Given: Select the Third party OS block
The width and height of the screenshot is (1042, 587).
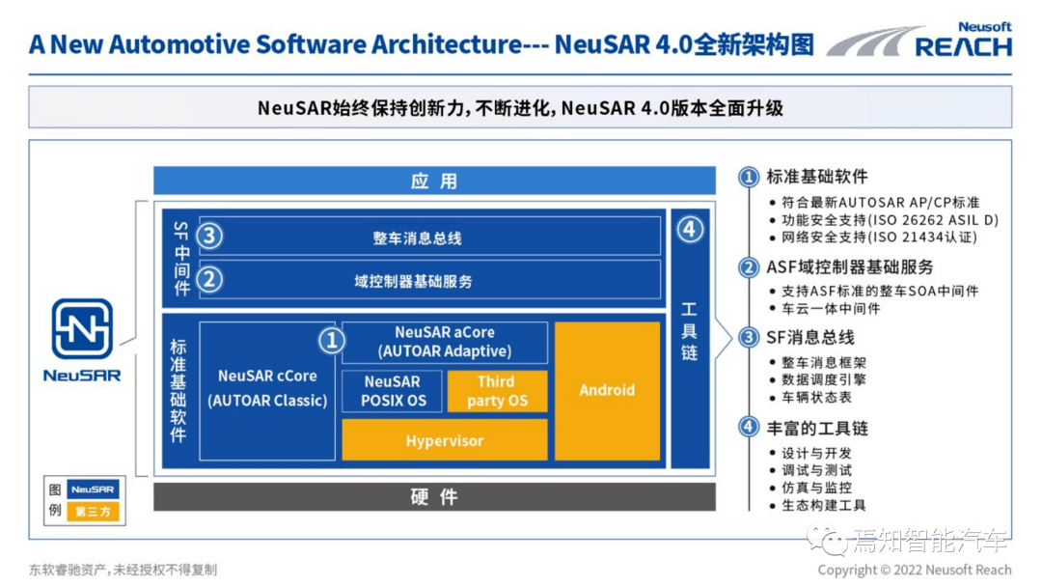Looking at the screenshot, I should (x=497, y=391).
